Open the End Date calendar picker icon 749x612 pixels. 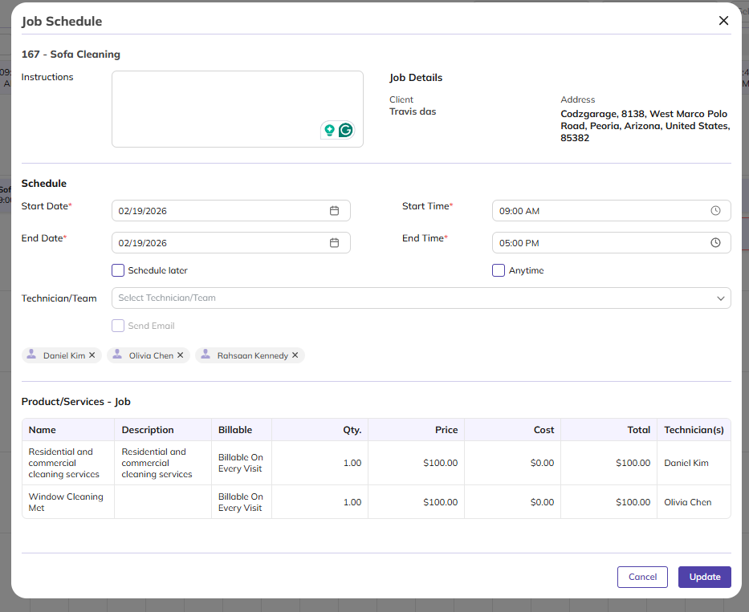pos(335,243)
